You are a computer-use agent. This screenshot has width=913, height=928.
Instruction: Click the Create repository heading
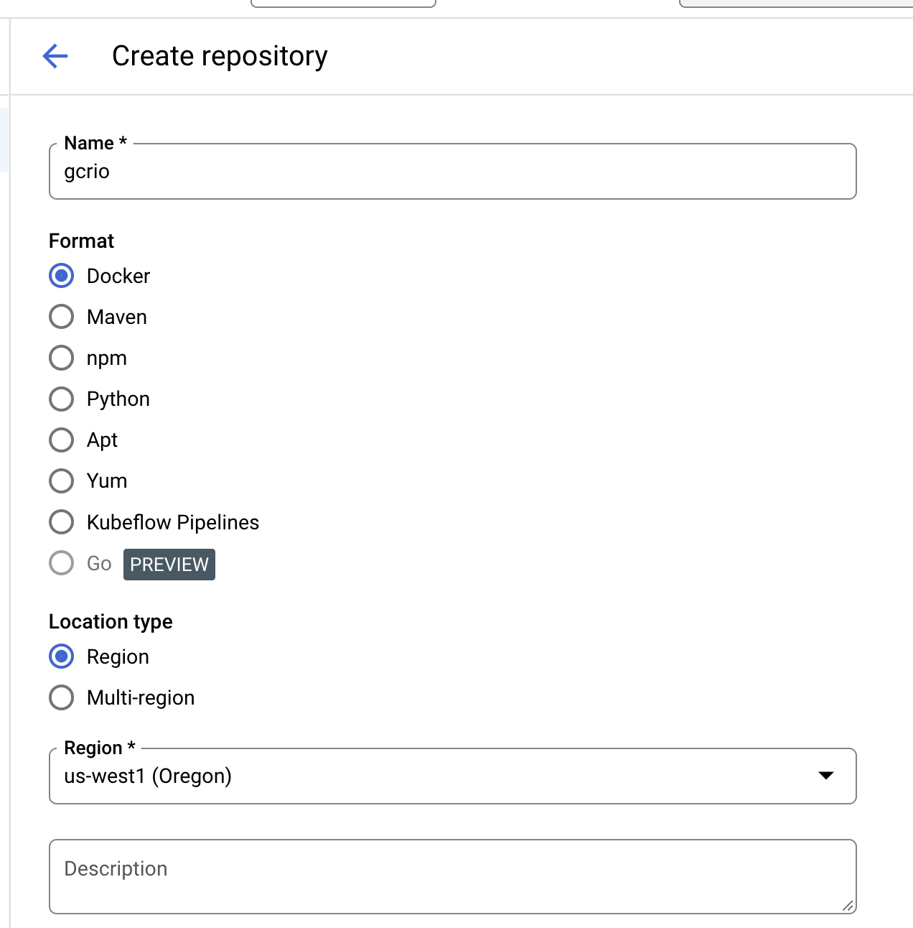pyautogui.click(x=218, y=55)
